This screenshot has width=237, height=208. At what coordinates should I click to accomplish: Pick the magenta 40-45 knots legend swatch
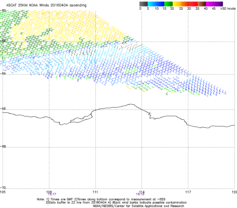210,4
